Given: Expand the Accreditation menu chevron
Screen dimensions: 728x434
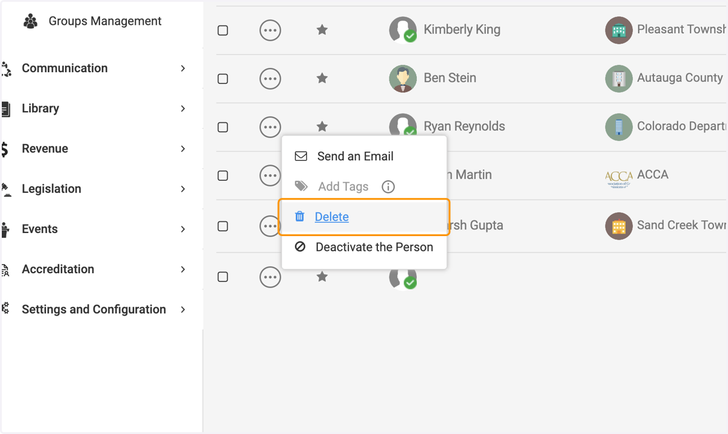Looking at the screenshot, I should [183, 269].
